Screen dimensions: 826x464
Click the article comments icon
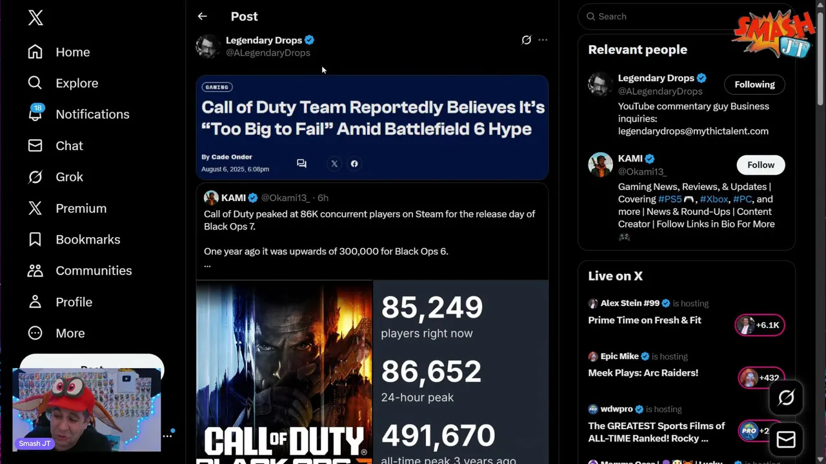(301, 164)
